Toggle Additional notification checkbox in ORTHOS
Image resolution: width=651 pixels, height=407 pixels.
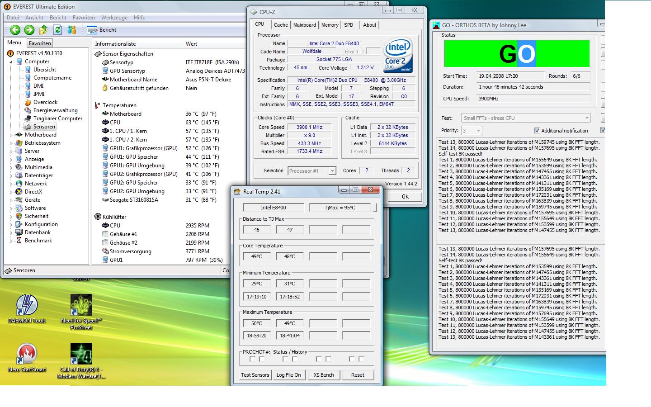click(x=537, y=131)
